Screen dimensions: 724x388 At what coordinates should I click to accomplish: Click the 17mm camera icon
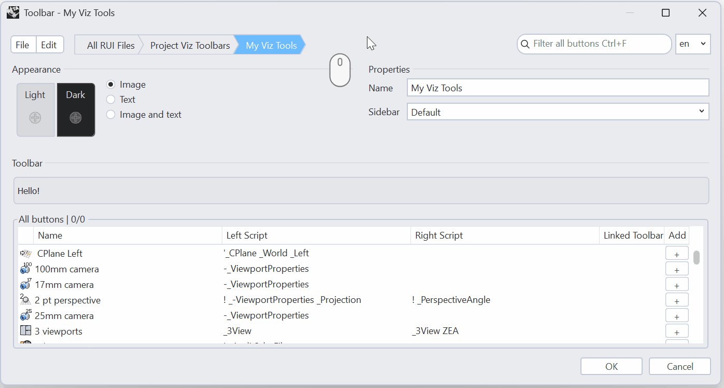pyautogui.click(x=26, y=284)
